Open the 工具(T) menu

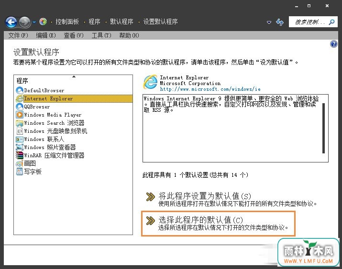pos(101,35)
